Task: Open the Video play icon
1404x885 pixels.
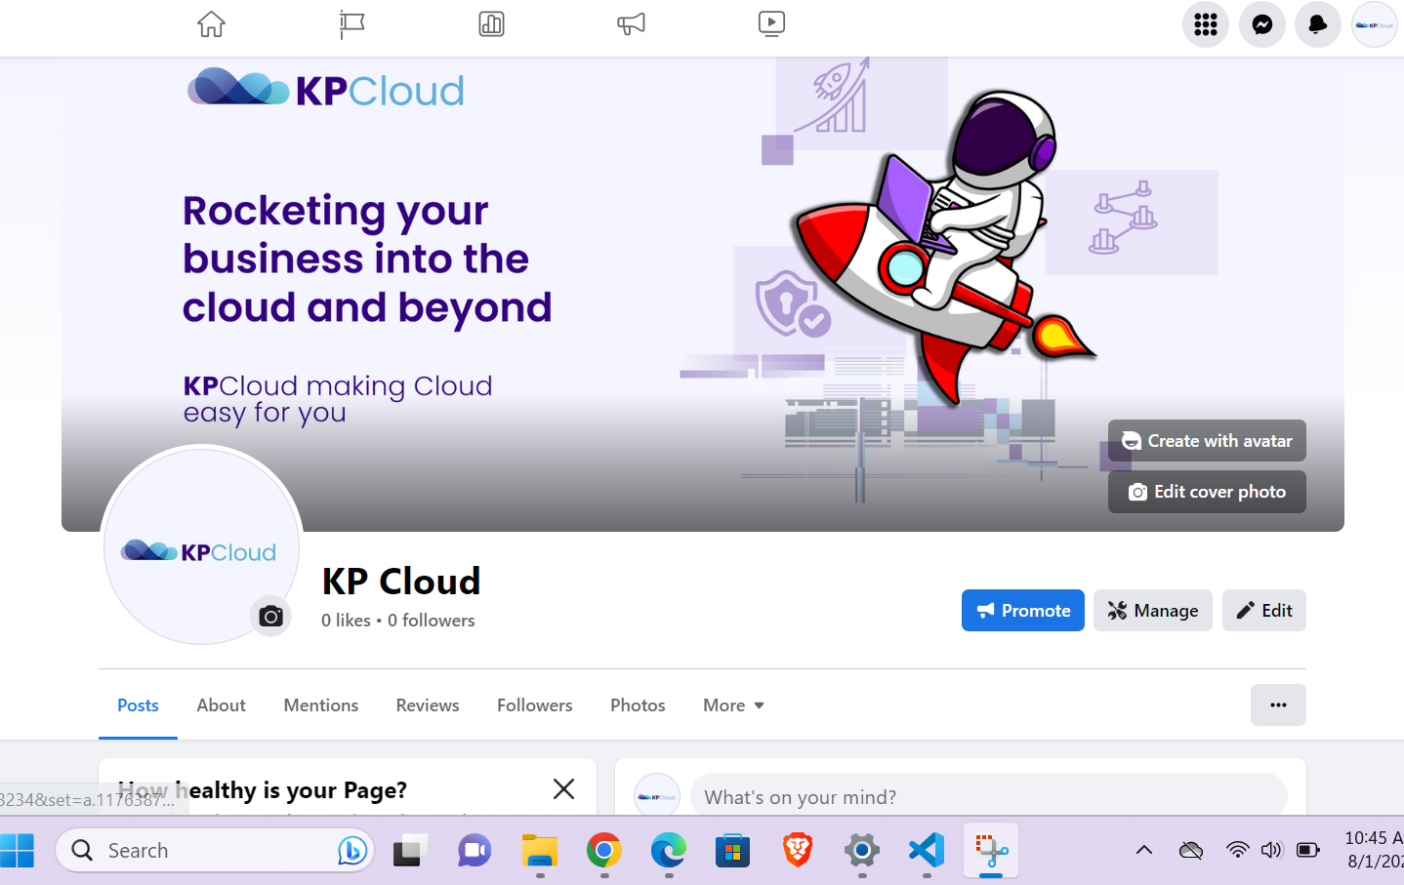Action: click(771, 24)
